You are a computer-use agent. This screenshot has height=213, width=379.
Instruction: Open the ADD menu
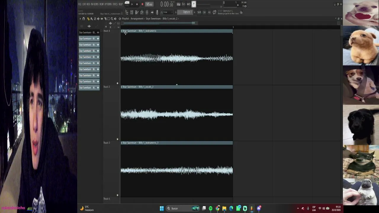(88, 4)
